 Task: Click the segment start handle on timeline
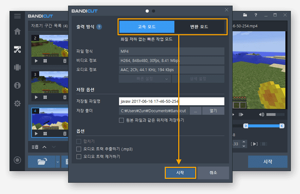(x=246, y=126)
